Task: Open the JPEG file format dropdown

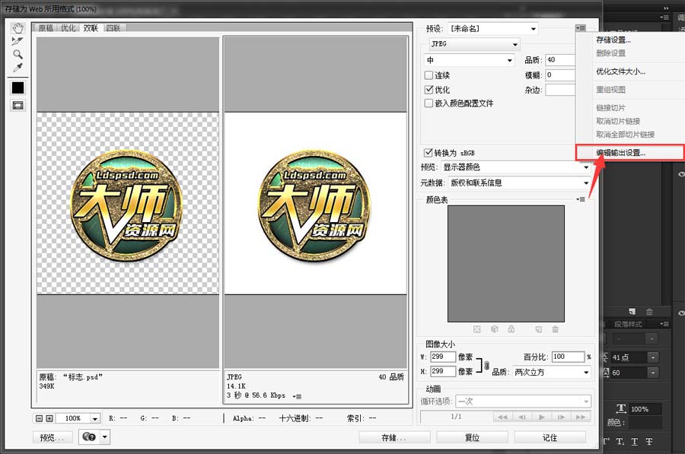Action: click(474, 44)
